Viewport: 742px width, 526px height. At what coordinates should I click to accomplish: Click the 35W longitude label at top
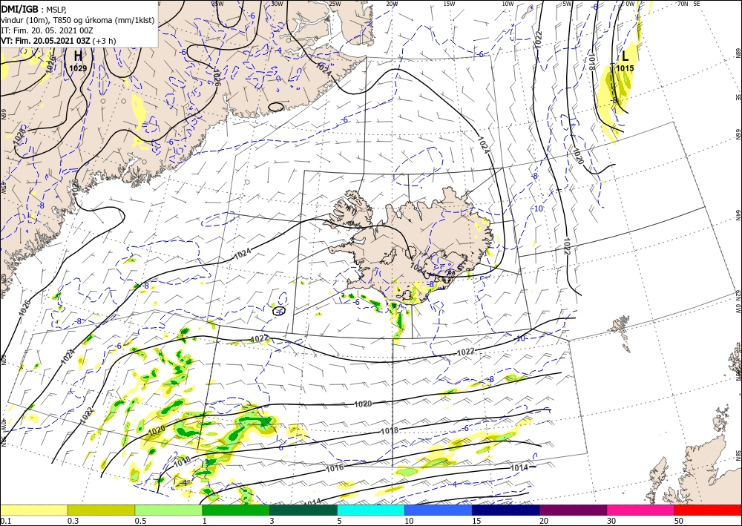tap(217, 4)
